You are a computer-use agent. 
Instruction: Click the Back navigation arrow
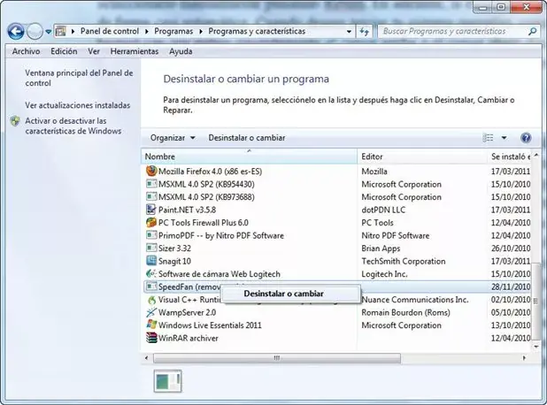click(x=16, y=32)
